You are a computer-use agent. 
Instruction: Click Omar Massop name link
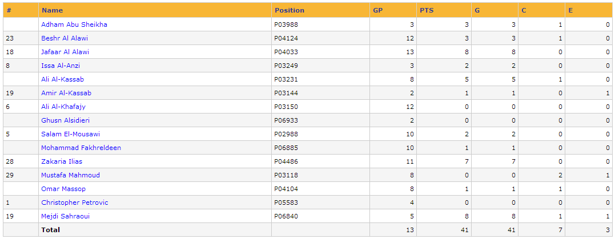pyautogui.click(x=63, y=189)
